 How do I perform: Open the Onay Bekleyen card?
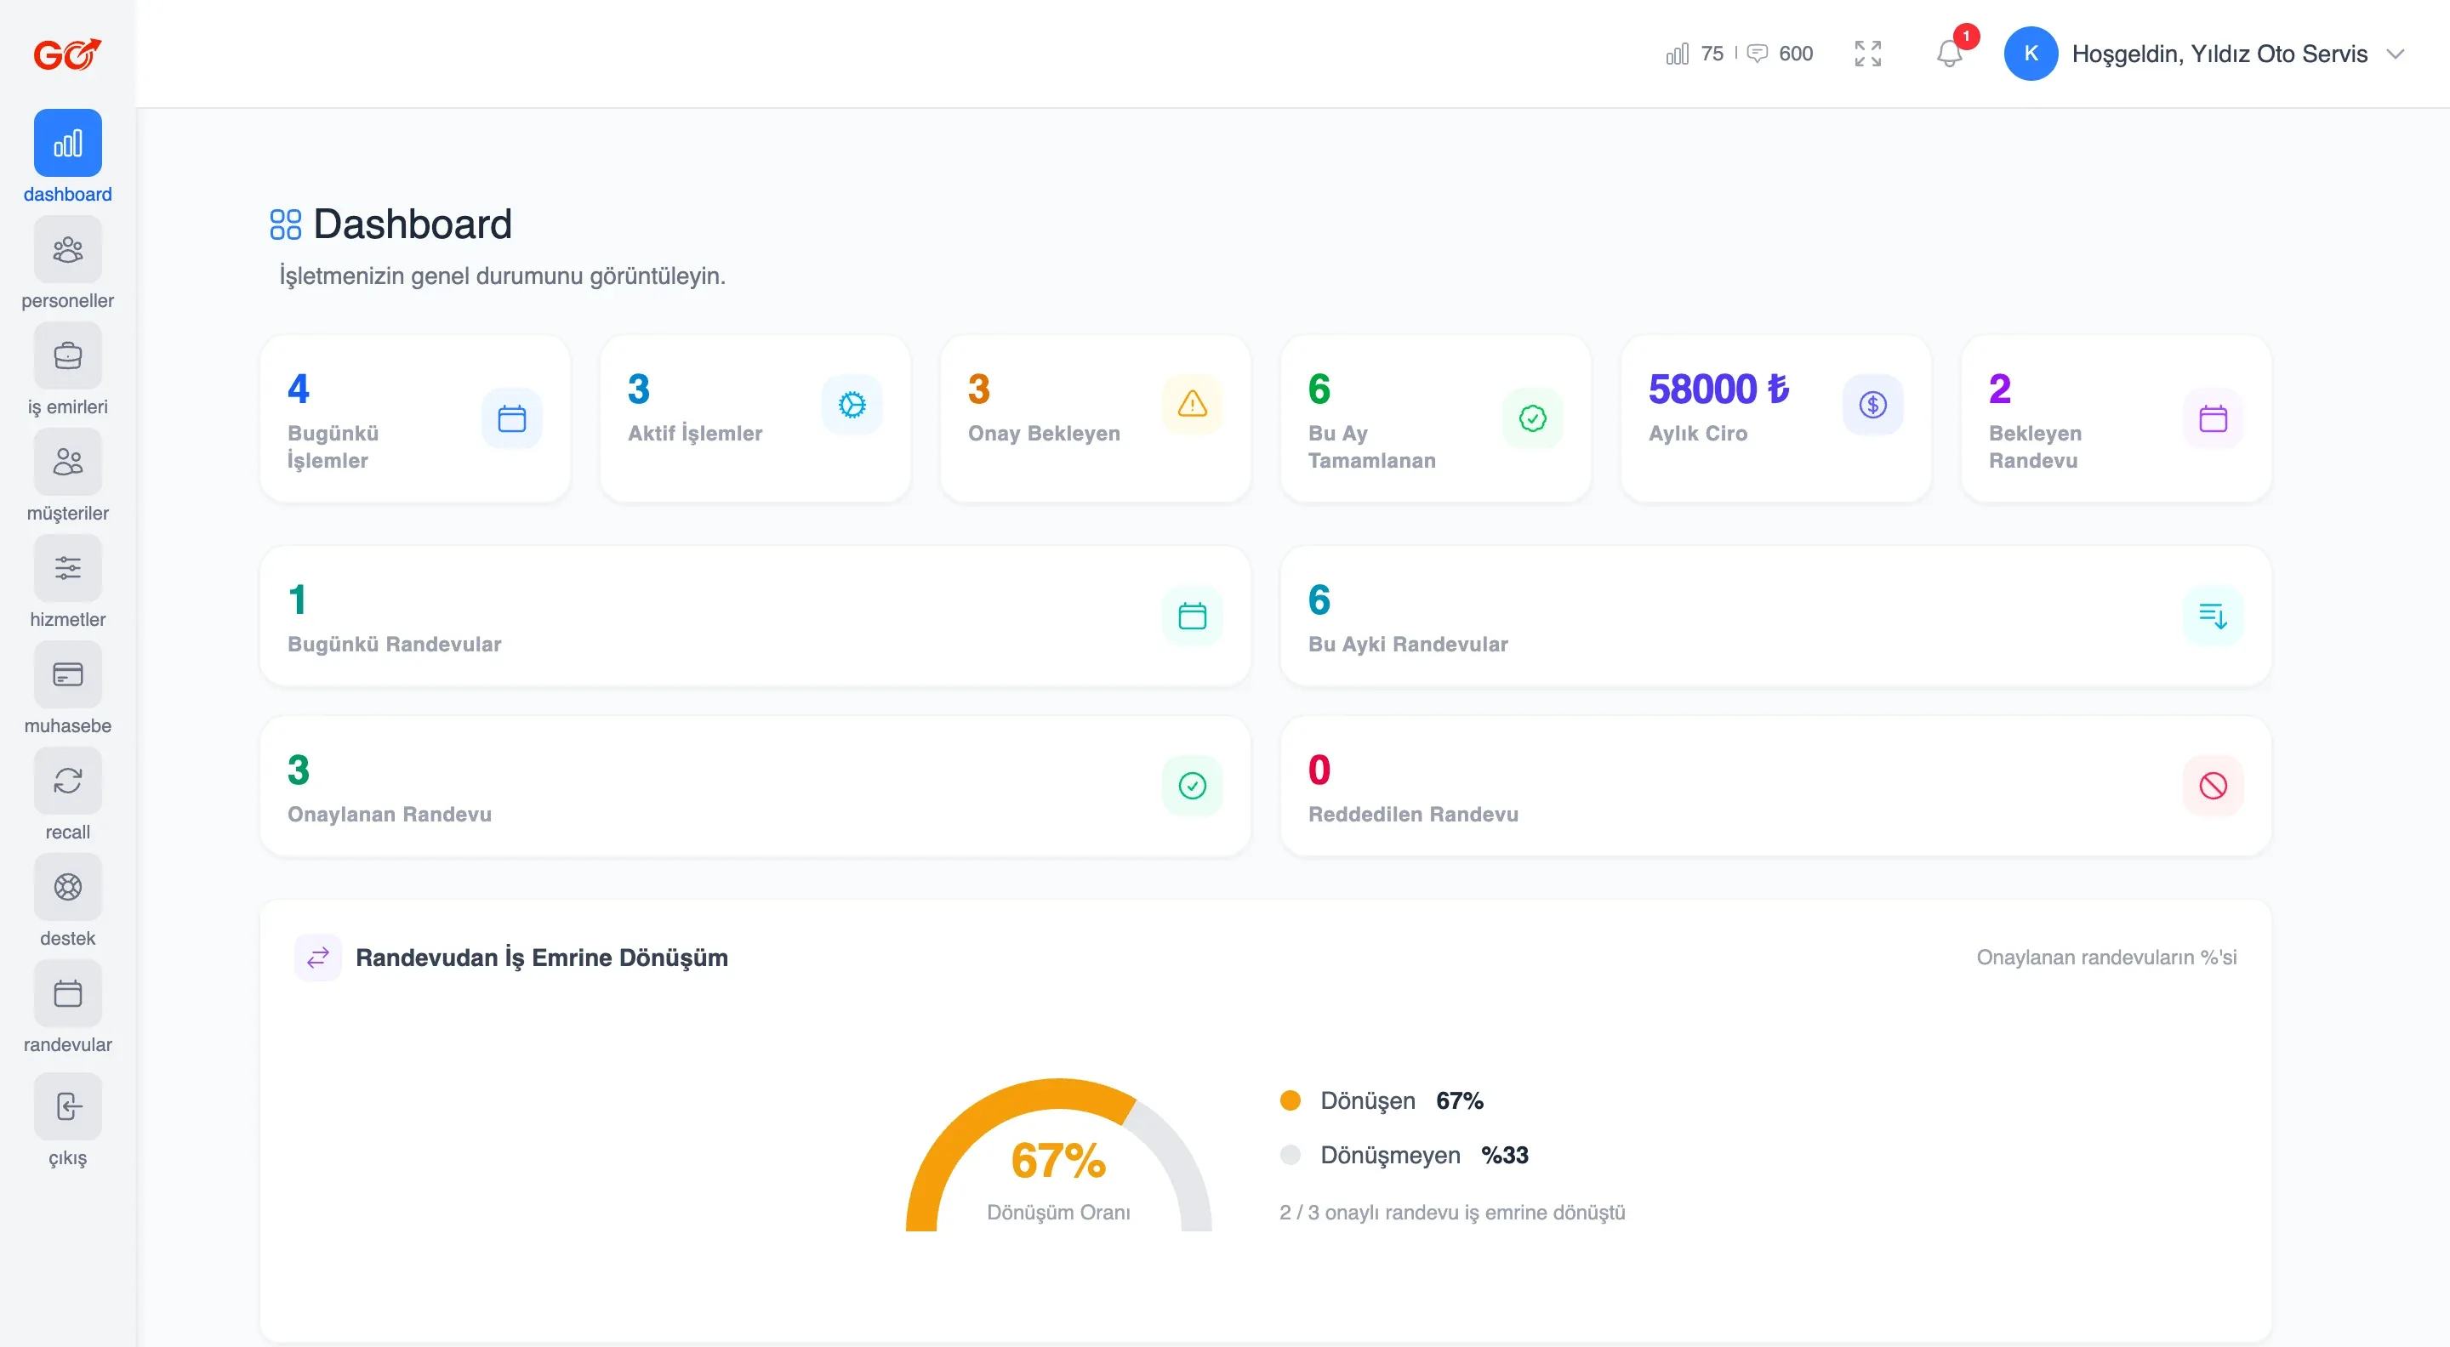(x=1096, y=419)
